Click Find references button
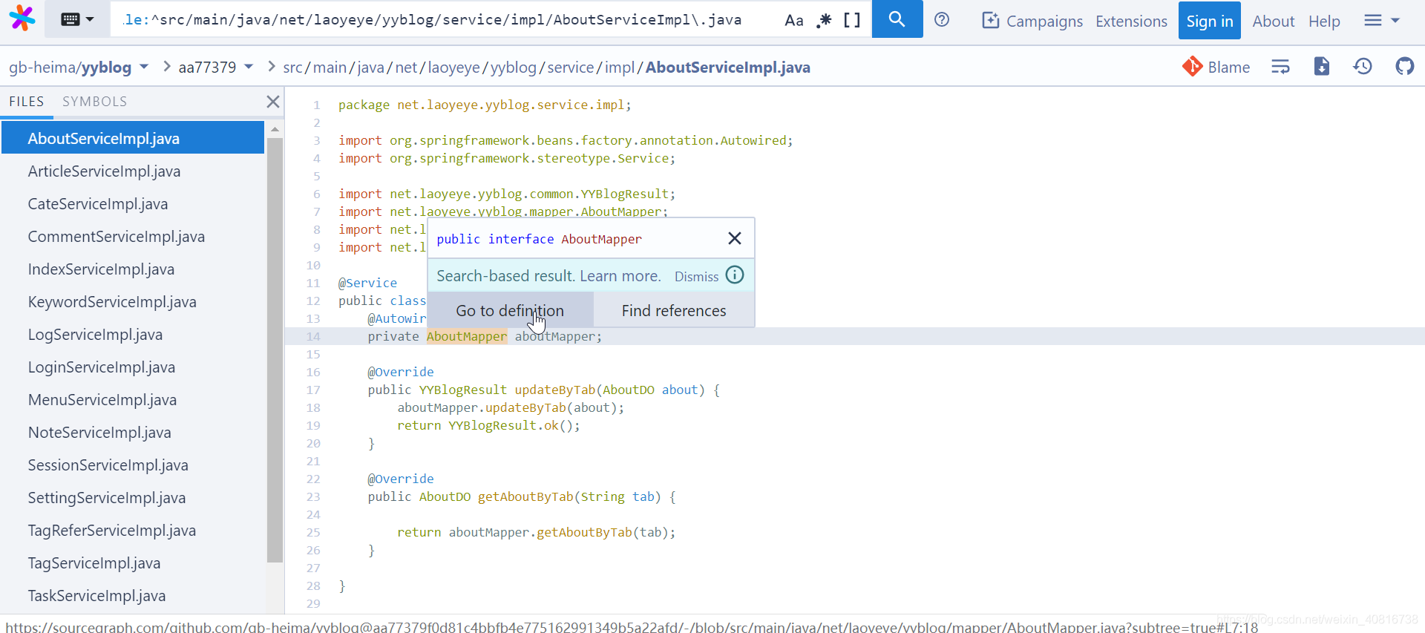Viewport: 1425px width, 633px height. (674, 310)
